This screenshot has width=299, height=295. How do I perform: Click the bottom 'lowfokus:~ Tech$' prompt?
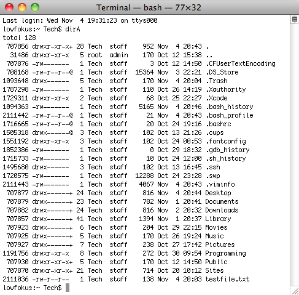tap(33, 288)
